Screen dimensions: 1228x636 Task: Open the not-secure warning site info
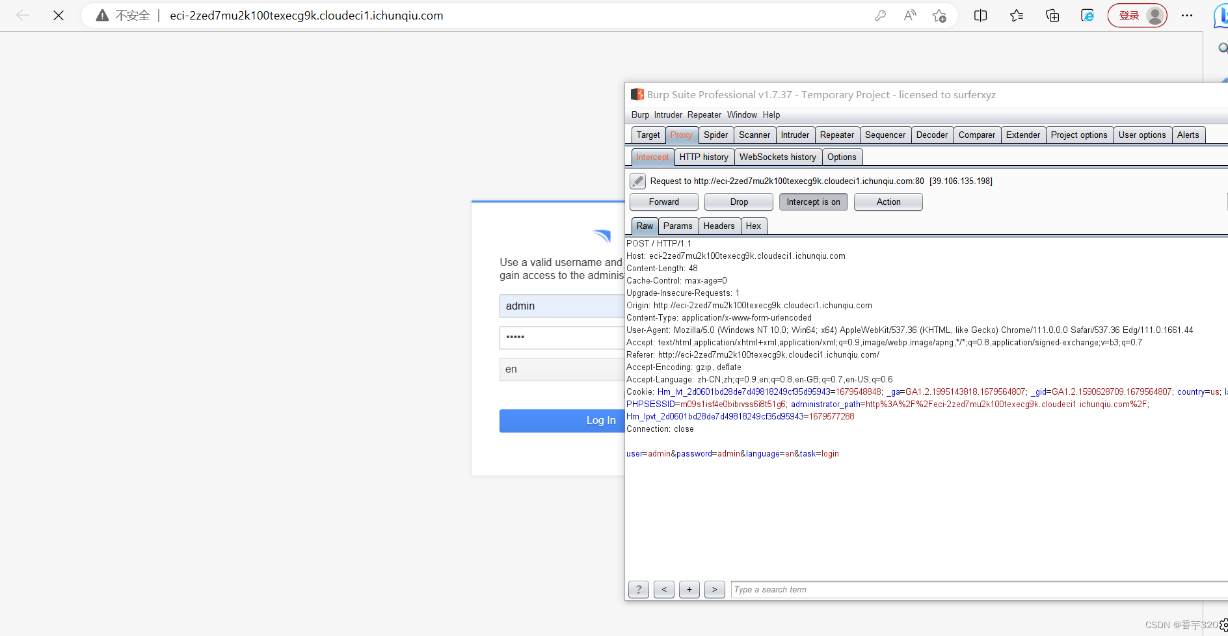pyautogui.click(x=123, y=16)
